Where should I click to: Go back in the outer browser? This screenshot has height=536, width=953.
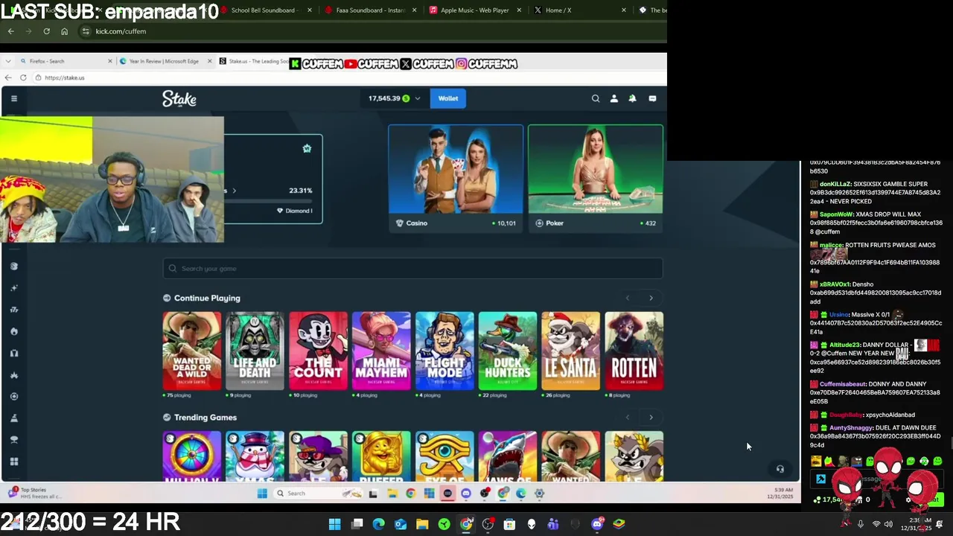[10, 31]
